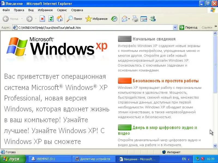Image resolution: width=218 pixels, height=163 pixels.
Task: Click the Edit page icon
Action: click(x=144, y=19)
